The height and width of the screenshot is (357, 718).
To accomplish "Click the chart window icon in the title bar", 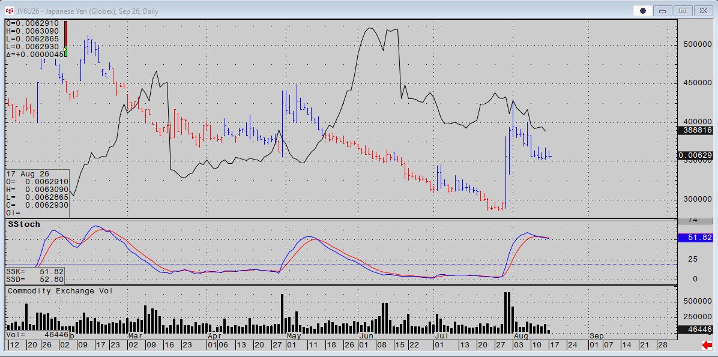I will click(x=8, y=11).
